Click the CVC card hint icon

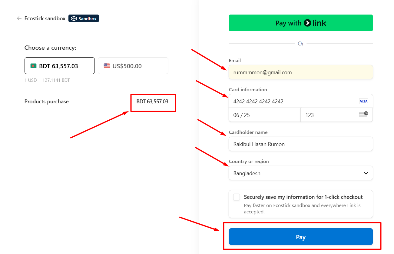(x=363, y=114)
